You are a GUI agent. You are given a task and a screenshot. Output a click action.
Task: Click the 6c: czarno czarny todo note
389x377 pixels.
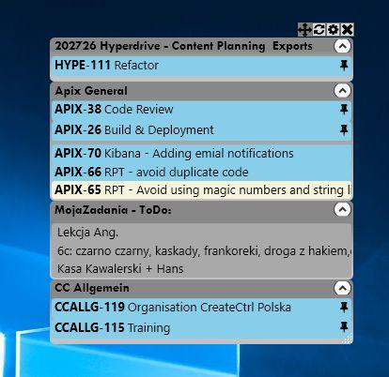[201, 250]
